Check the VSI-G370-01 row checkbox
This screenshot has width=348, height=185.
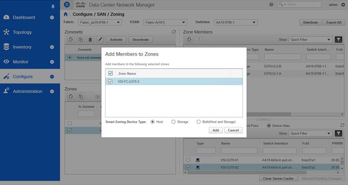coord(188,160)
